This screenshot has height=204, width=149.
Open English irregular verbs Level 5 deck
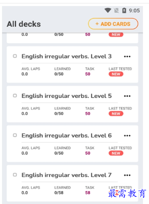point(66,96)
